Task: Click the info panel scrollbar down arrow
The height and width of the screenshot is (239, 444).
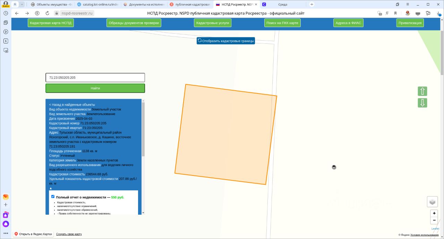Action: point(143,213)
